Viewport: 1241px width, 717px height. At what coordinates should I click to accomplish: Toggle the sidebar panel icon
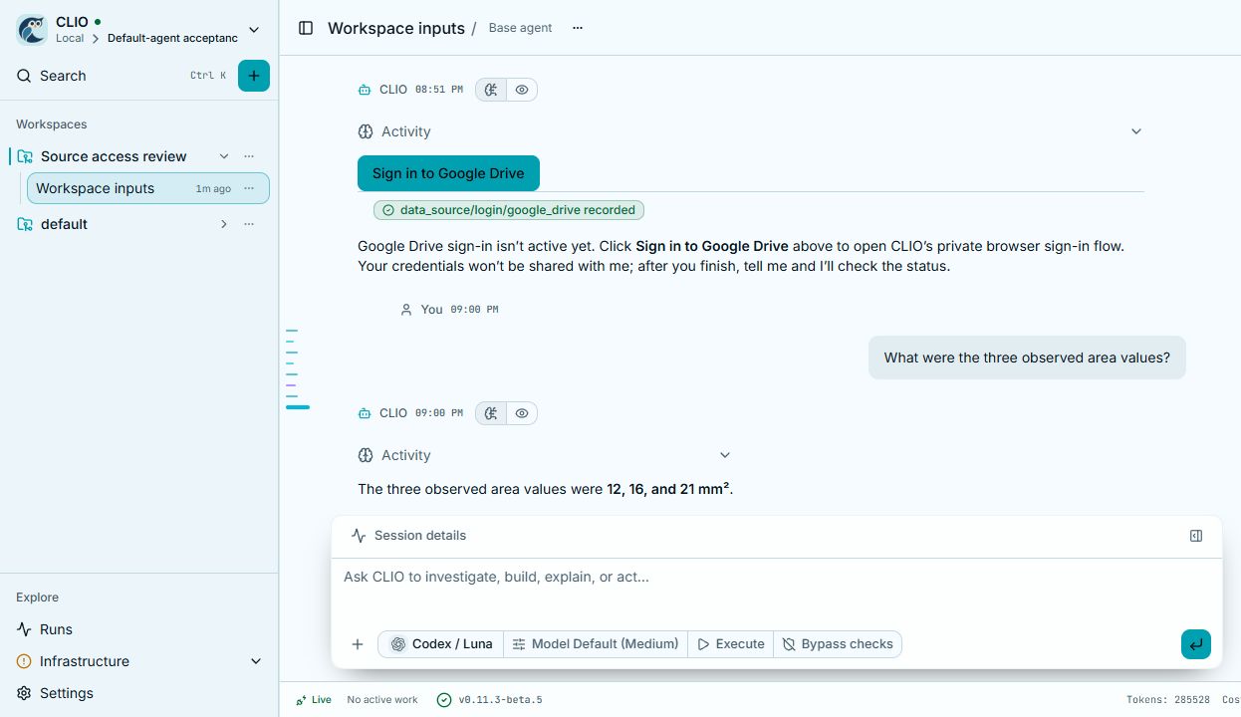tap(306, 28)
